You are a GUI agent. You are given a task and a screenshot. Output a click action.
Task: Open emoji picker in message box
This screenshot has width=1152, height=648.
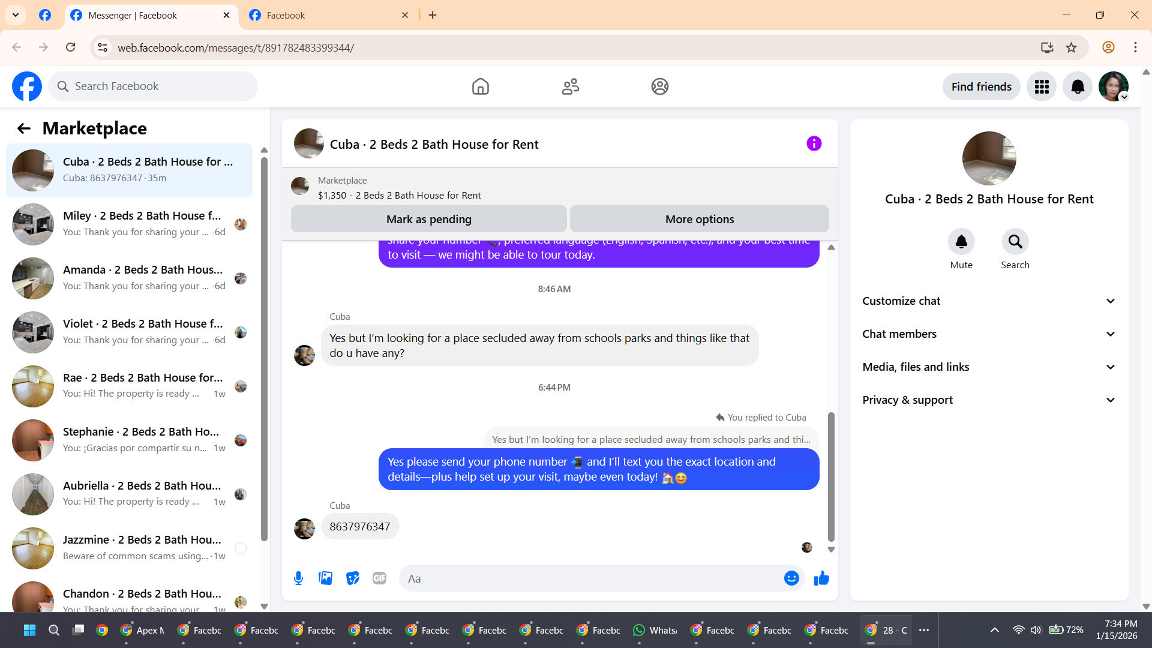point(791,578)
